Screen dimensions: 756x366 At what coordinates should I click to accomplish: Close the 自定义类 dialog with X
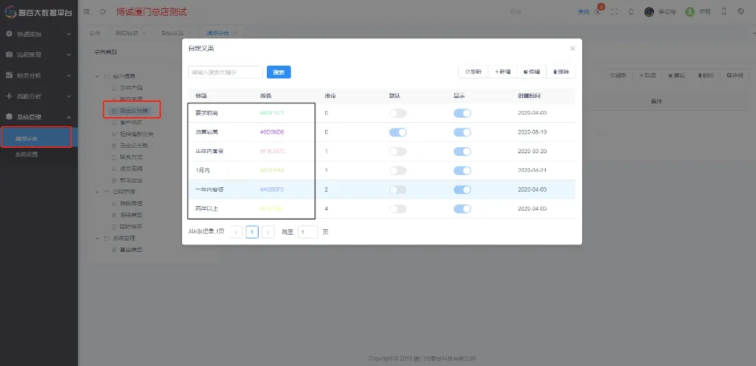572,48
